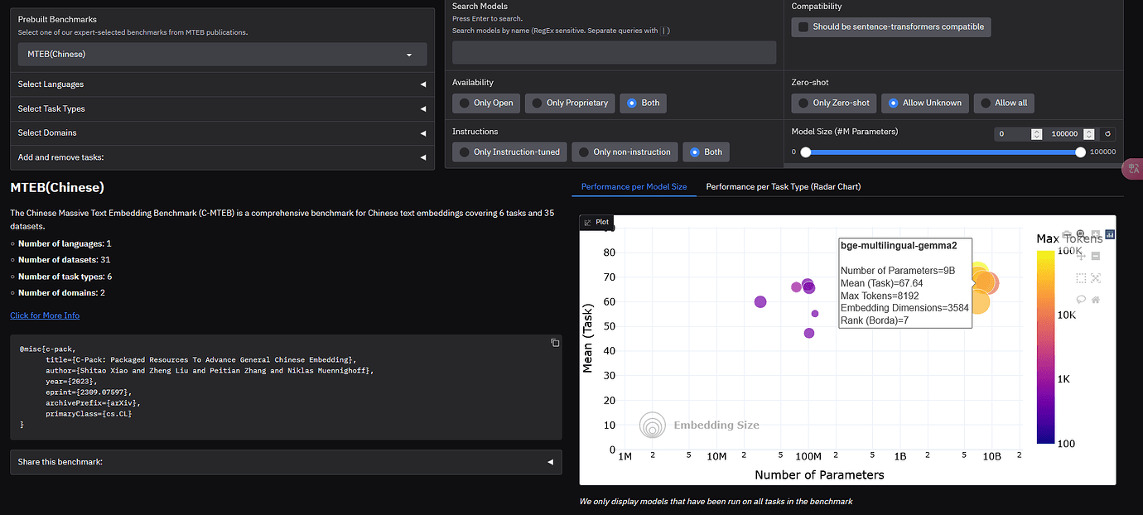Select Only Proprietary availability option
The width and height of the screenshot is (1143, 515).
pyautogui.click(x=571, y=103)
